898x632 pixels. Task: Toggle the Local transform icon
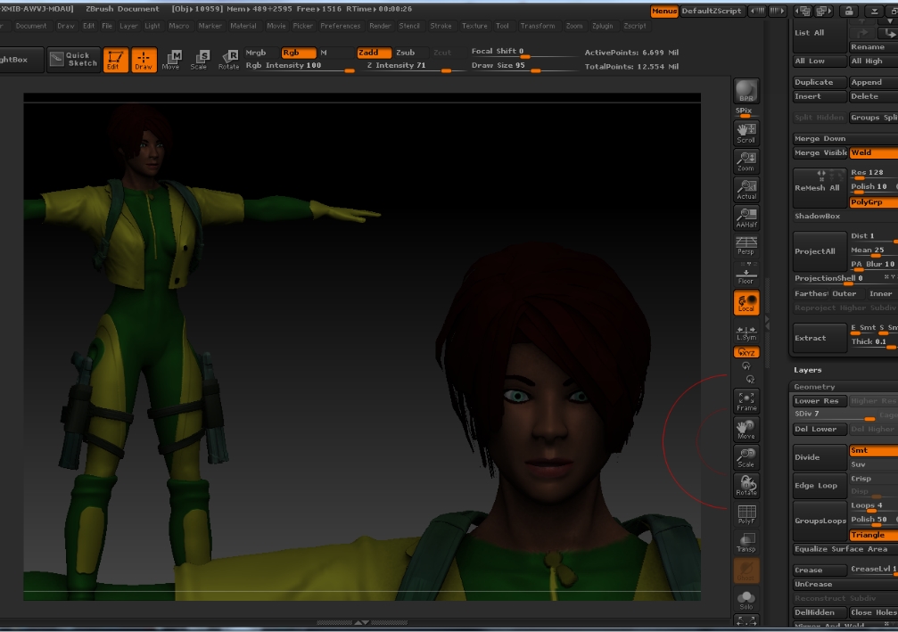pyautogui.click(x=746, y=303)
